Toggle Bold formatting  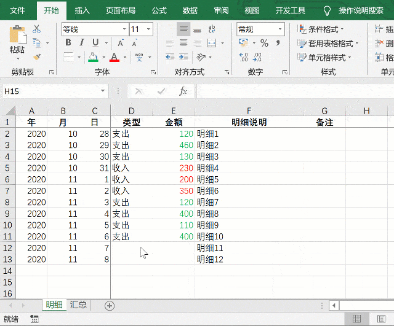68,42
